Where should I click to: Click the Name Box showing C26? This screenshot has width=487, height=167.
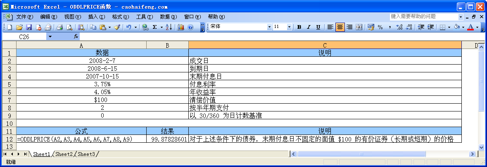pyautogui.click(x=24, y=37)
